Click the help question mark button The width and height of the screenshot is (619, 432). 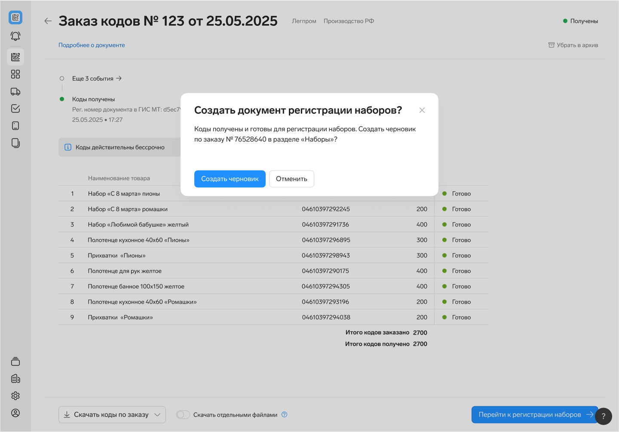[x=603, y=416]
